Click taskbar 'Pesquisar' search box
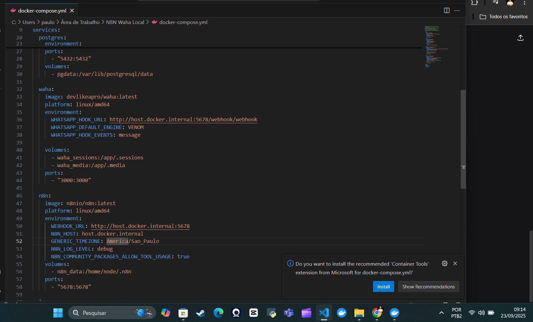Viewport: 533px width, 322px height. 112,313
